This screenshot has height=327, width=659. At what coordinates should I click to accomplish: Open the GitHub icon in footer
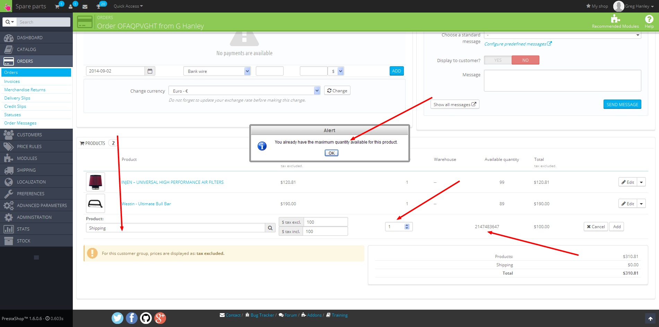pyautogui.click(x=146, y=318)
